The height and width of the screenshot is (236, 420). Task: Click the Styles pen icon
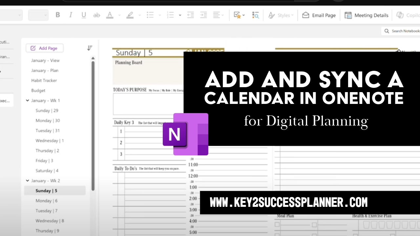[272, 15]
